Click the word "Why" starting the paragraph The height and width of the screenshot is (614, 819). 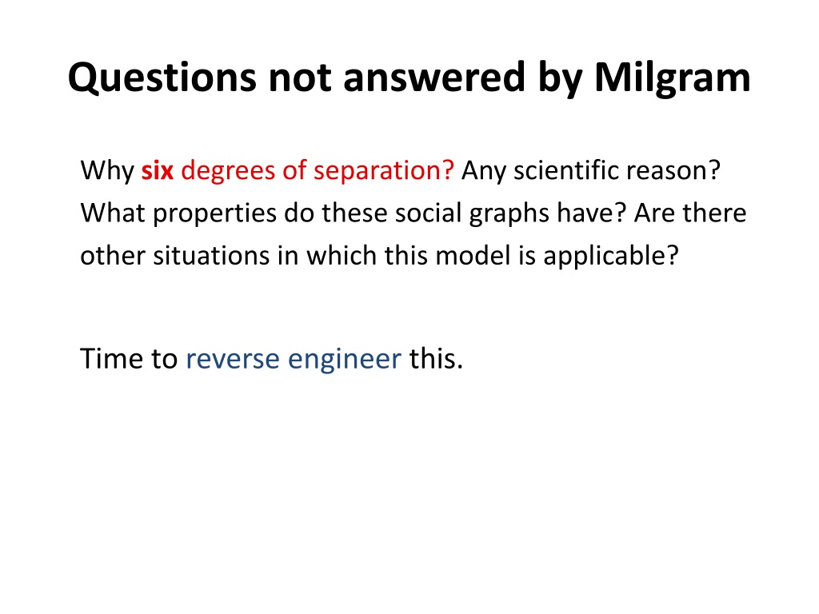tap(107, 172)
